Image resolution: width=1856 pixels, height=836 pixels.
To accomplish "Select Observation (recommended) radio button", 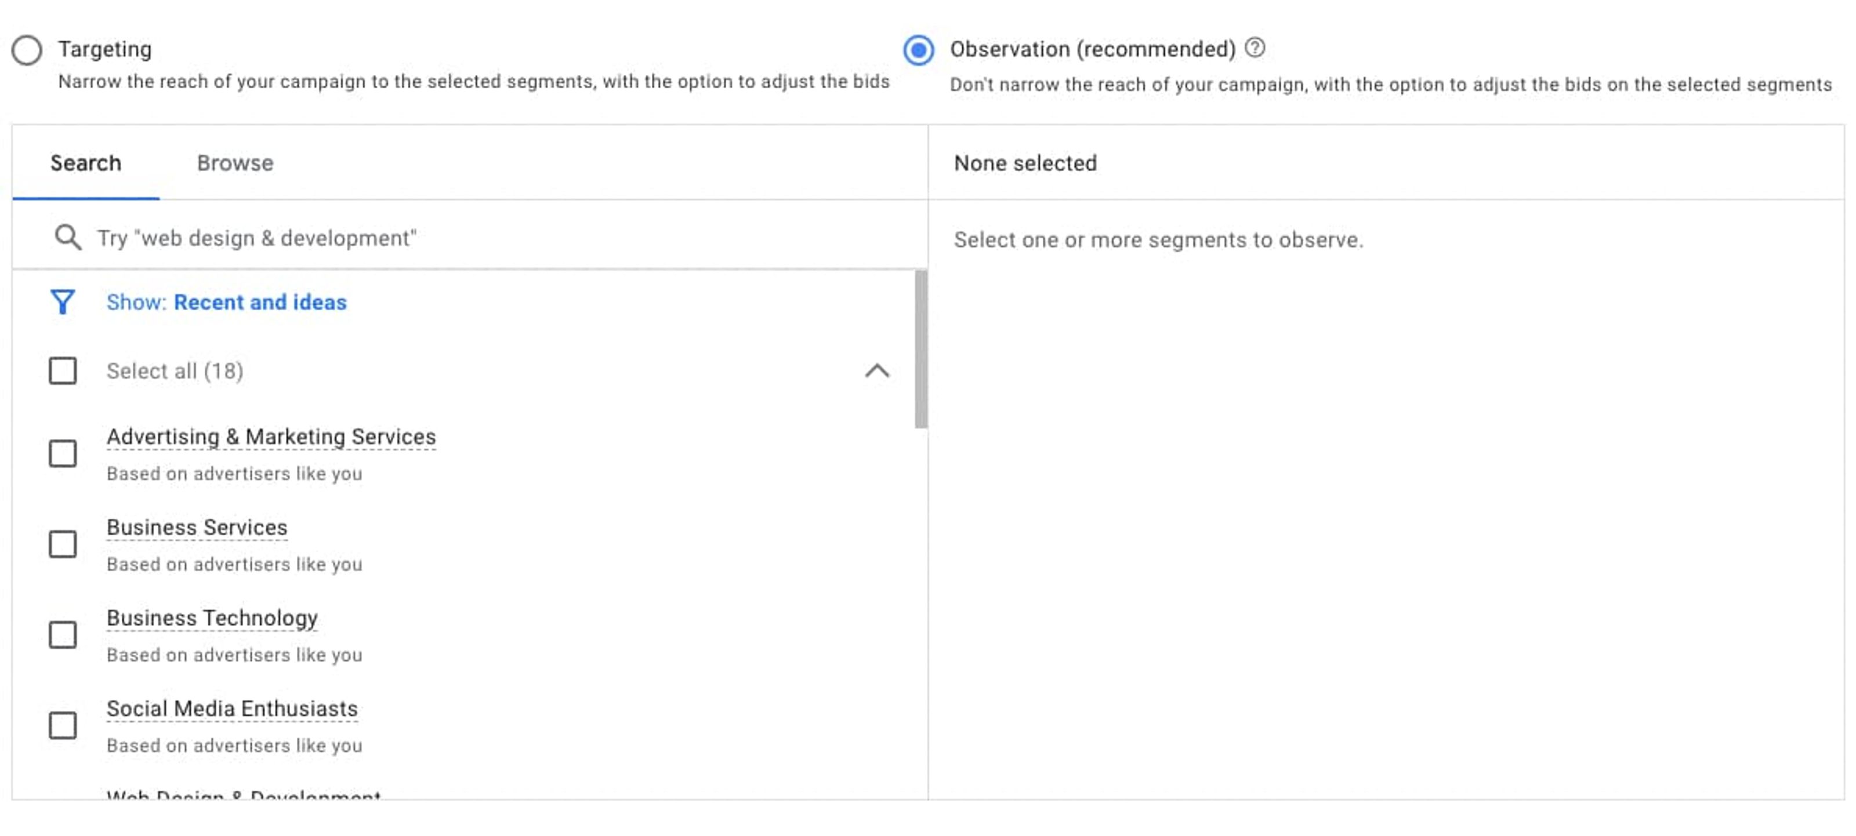I will [918, 50].
